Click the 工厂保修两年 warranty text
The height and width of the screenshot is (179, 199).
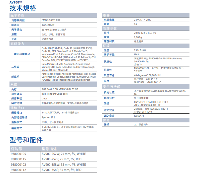pyautogui.click(x=141, y=124)
